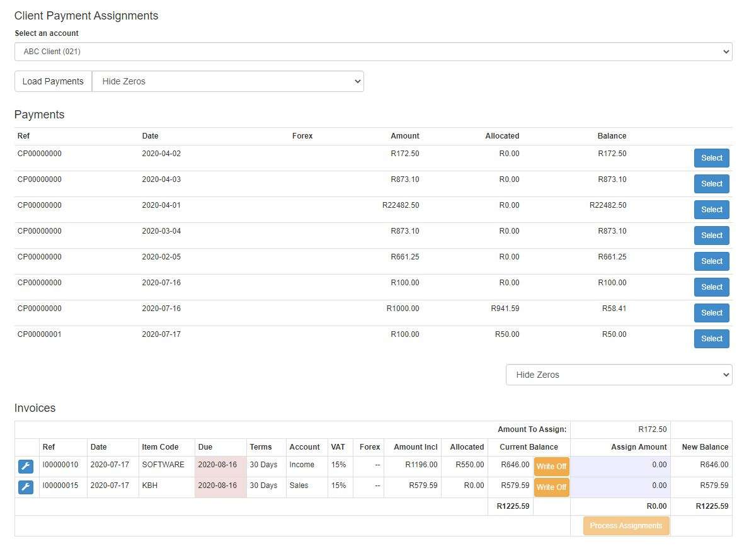Click Assign Amount field for I00000015

620,486
